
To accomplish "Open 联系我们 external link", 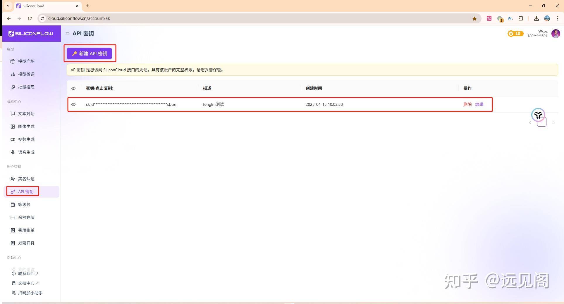I will click(25, 274).
